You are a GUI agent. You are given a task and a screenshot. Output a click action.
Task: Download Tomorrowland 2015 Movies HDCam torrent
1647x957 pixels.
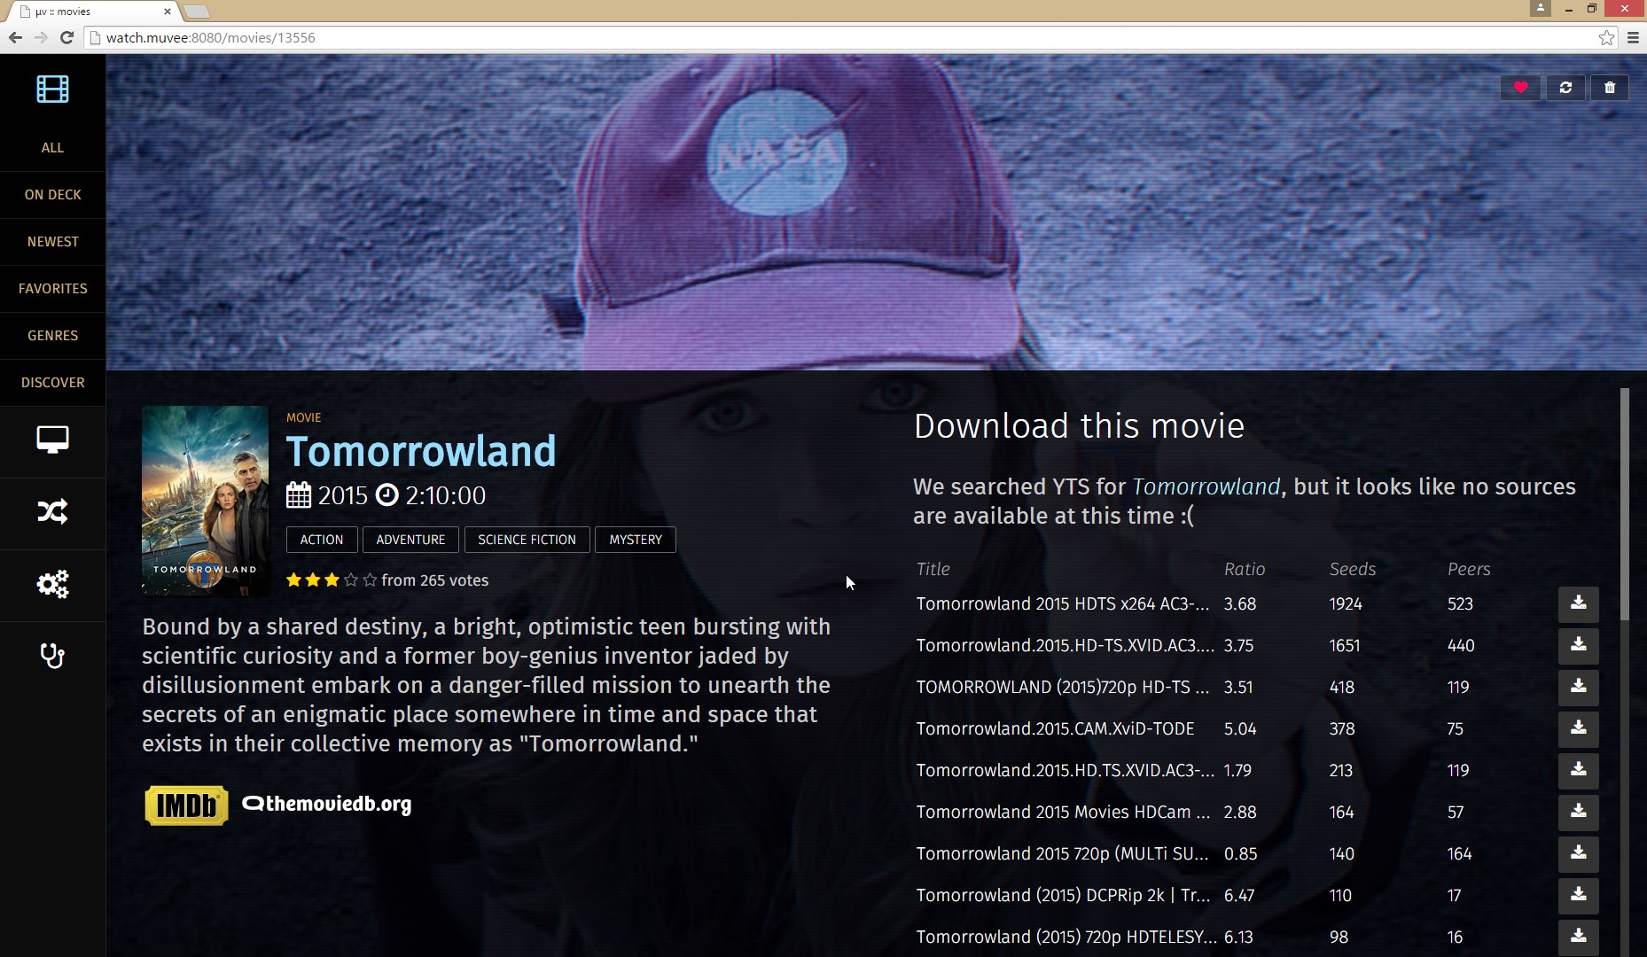click(x=1578, y=812)
